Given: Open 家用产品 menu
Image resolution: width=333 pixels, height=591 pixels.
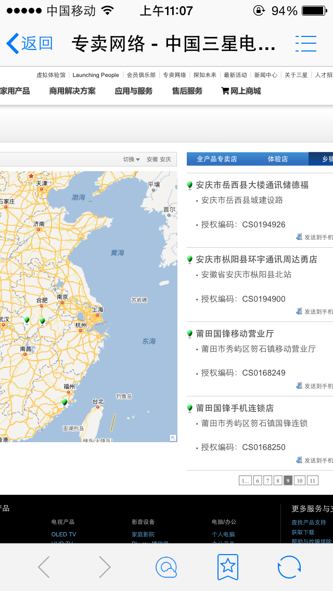Looking at the screenshot, I should point(15,91).
